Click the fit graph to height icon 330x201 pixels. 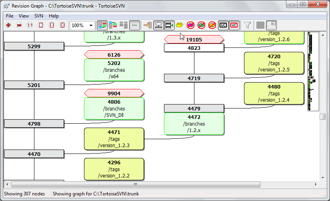pyautogui.click(x=40, y=25)
